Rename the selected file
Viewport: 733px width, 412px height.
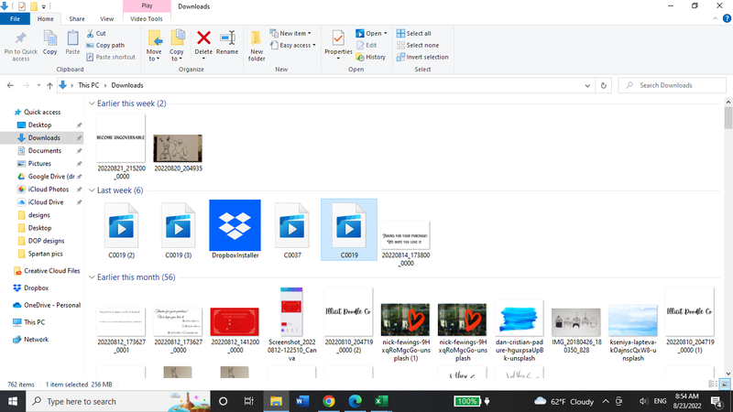tap(227, 43)
